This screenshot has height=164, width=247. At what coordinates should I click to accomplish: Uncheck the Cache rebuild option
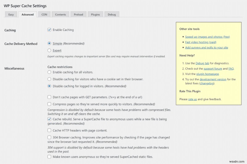coord(49,119)
